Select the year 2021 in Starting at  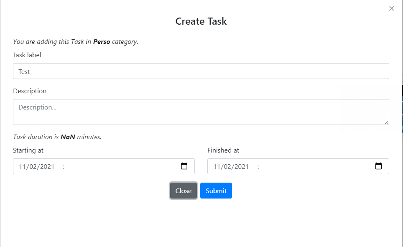46,166
